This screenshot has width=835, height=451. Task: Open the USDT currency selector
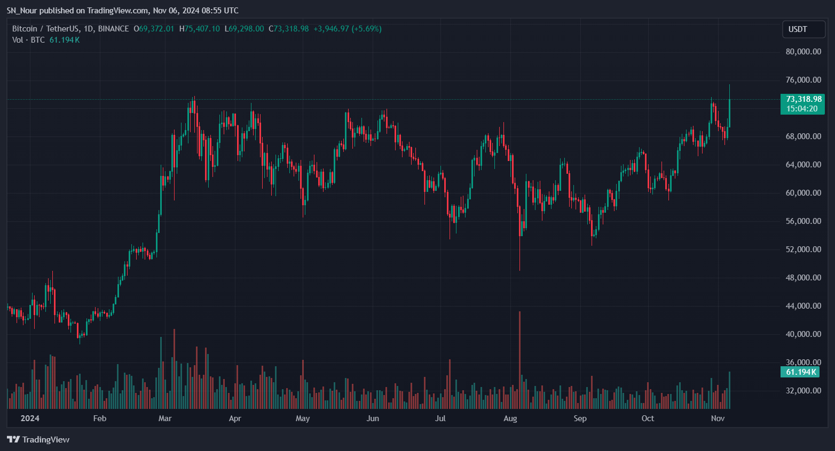coord(804,29)
